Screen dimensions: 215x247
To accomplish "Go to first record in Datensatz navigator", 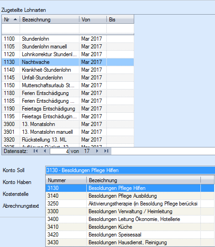I will (36, 151).
